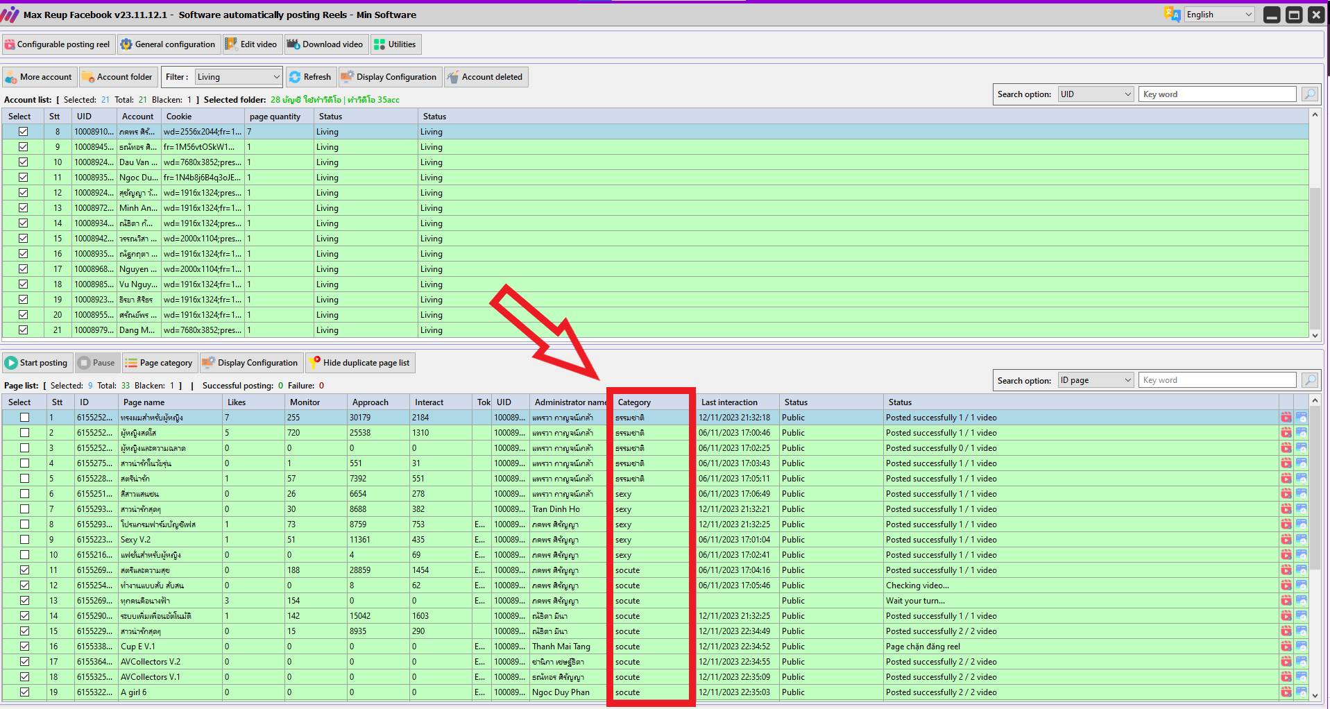The width and height of the screenshot is (1330, 709).
Task: Click account list scroll down arrow
Action: point(1315,335)
